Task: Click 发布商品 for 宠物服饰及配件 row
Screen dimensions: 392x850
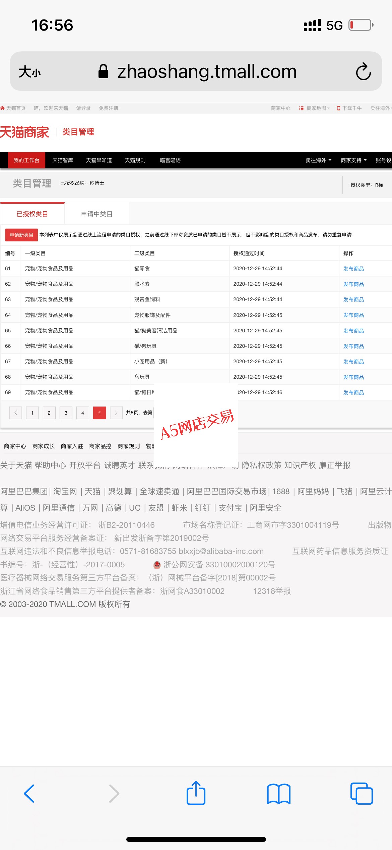Action: 353,315
